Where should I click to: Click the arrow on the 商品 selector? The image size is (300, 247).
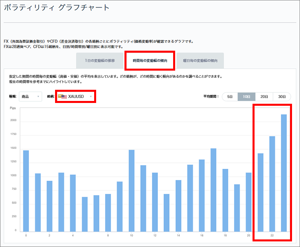coord(38,97)
